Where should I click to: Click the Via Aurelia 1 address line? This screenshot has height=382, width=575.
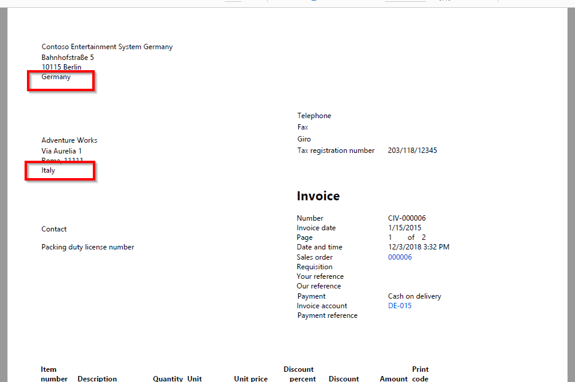(x=61, y=151)
